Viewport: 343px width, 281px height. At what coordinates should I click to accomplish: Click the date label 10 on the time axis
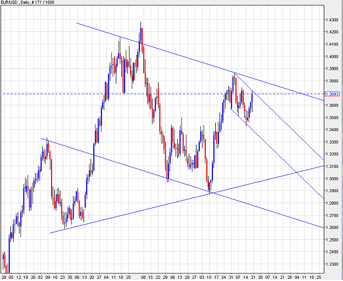pos(209,277)
